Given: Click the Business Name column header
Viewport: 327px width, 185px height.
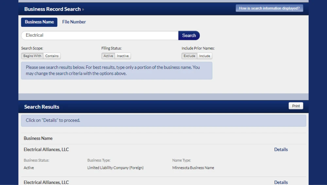Looking at the screenshot, I should (x=38, y=138).
